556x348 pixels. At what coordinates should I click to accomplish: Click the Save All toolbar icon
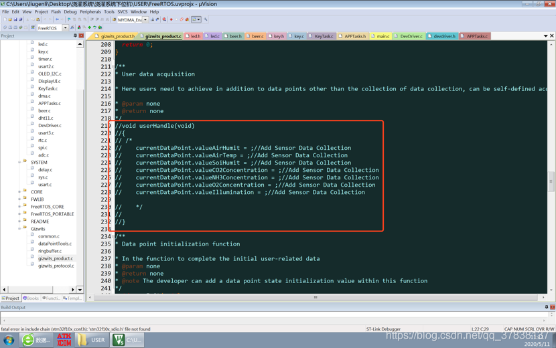(20, 19)
